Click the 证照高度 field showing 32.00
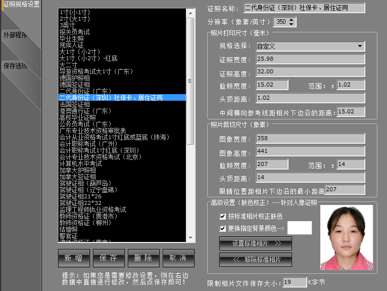This screenshot has height=291, width=387. [x=310, y=72]
